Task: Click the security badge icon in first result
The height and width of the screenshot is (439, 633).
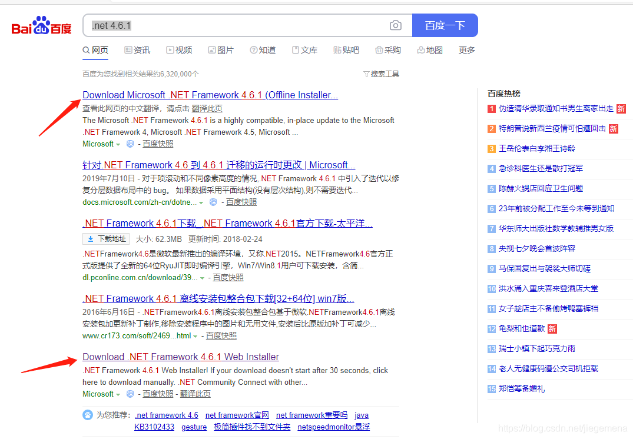Action: [x=130, y=144]
